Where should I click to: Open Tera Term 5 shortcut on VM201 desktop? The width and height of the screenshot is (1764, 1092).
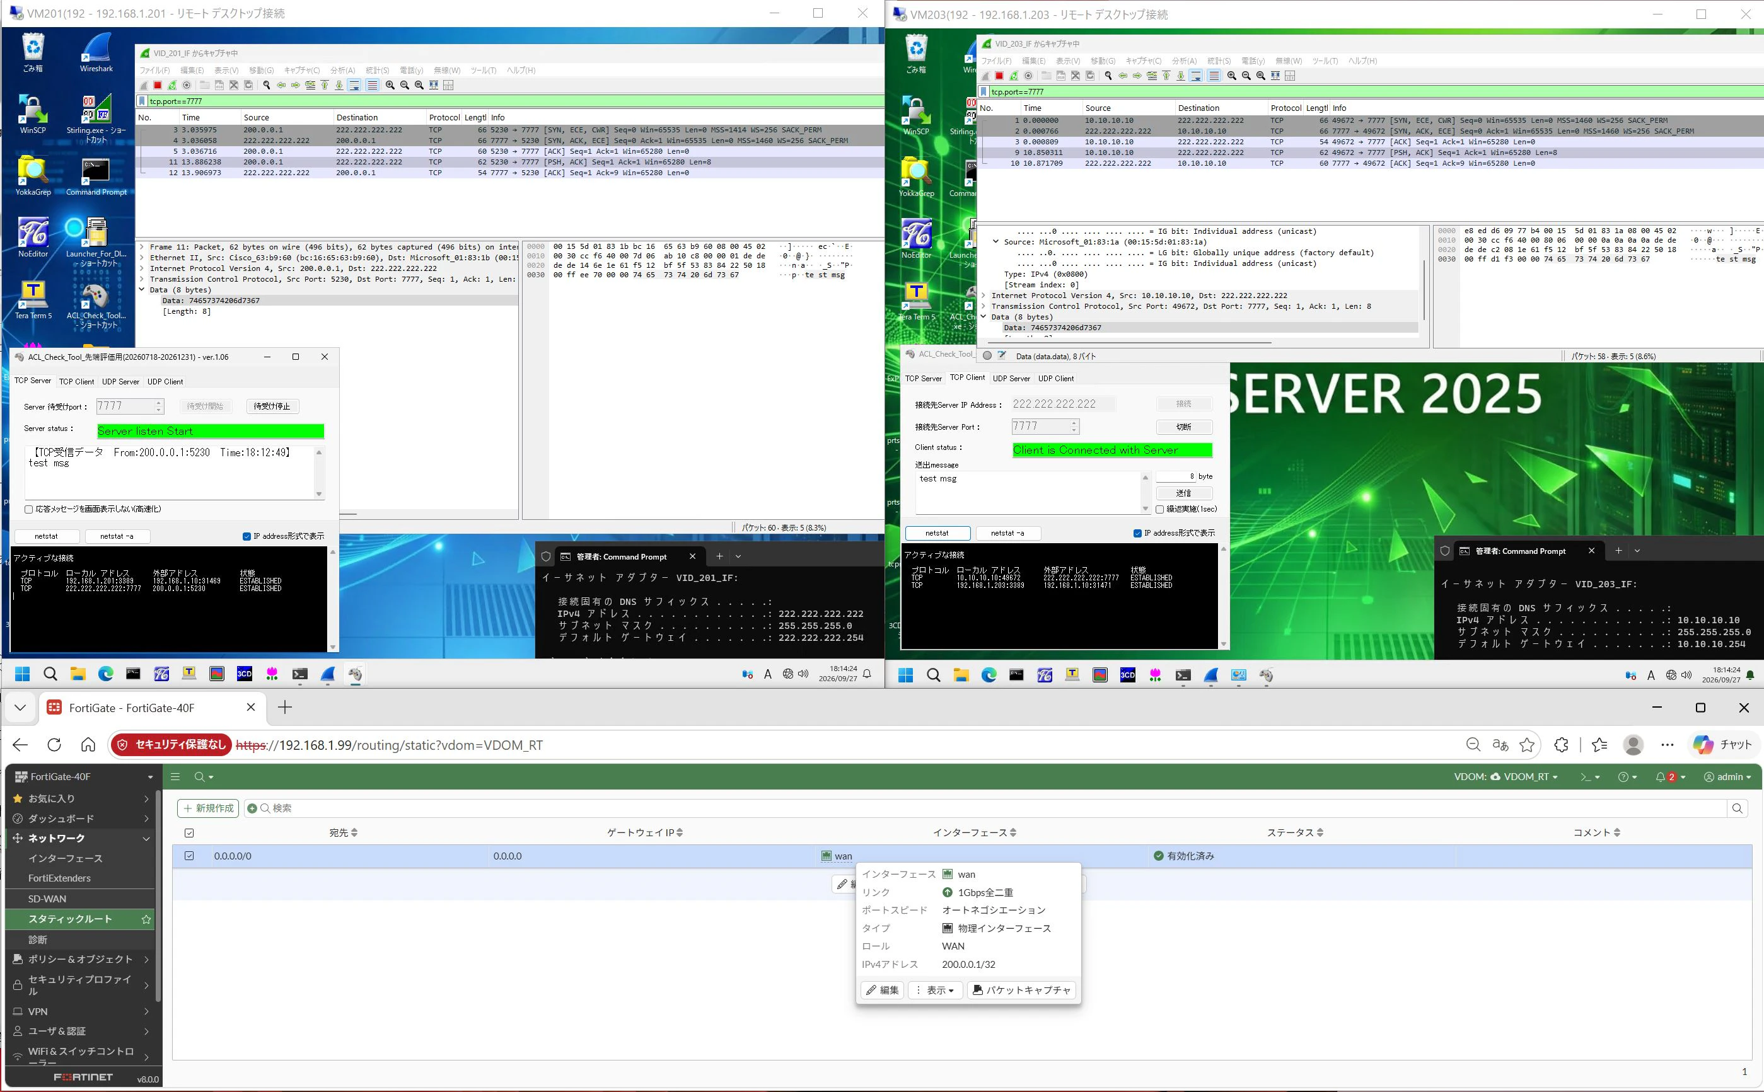point(33,300)
